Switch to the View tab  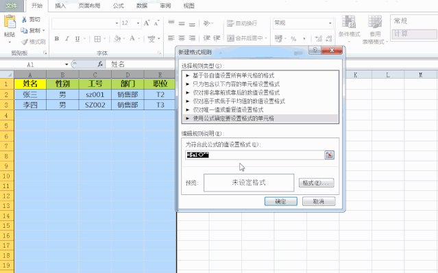188,5
